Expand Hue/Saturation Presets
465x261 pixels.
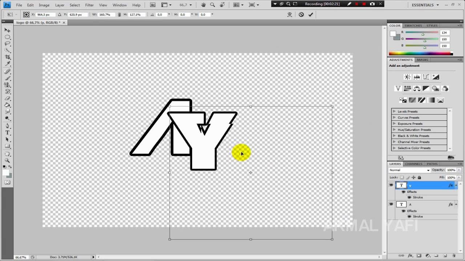pos(395,130)
